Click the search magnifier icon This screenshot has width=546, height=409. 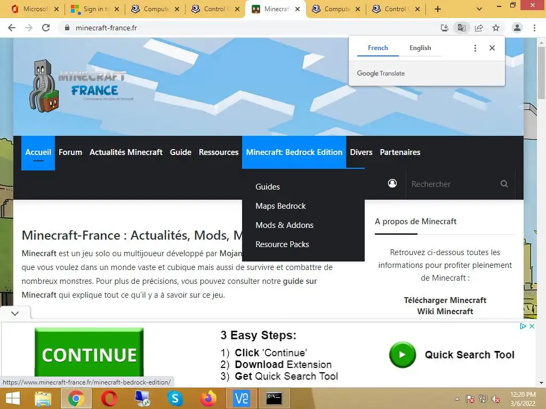pos(504,184)
